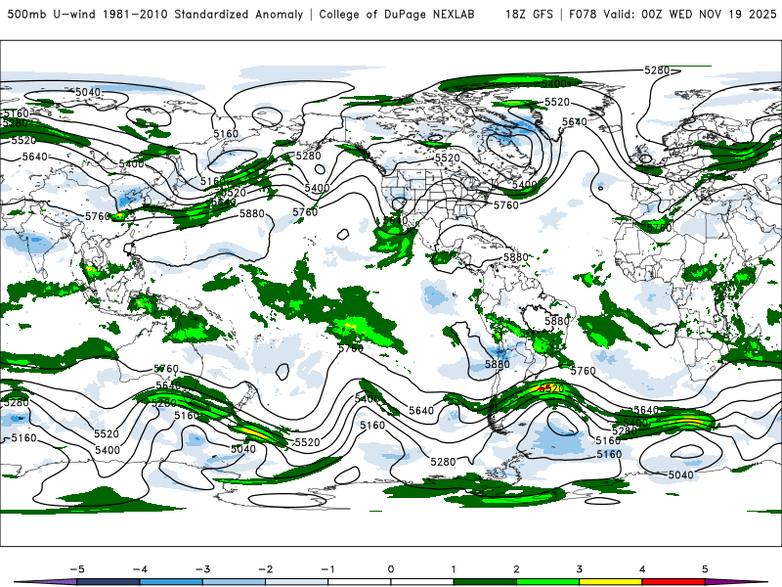
Task: Click the pale blue -2 to -1 colorbar segment
Action: click(x=297, y=582)
